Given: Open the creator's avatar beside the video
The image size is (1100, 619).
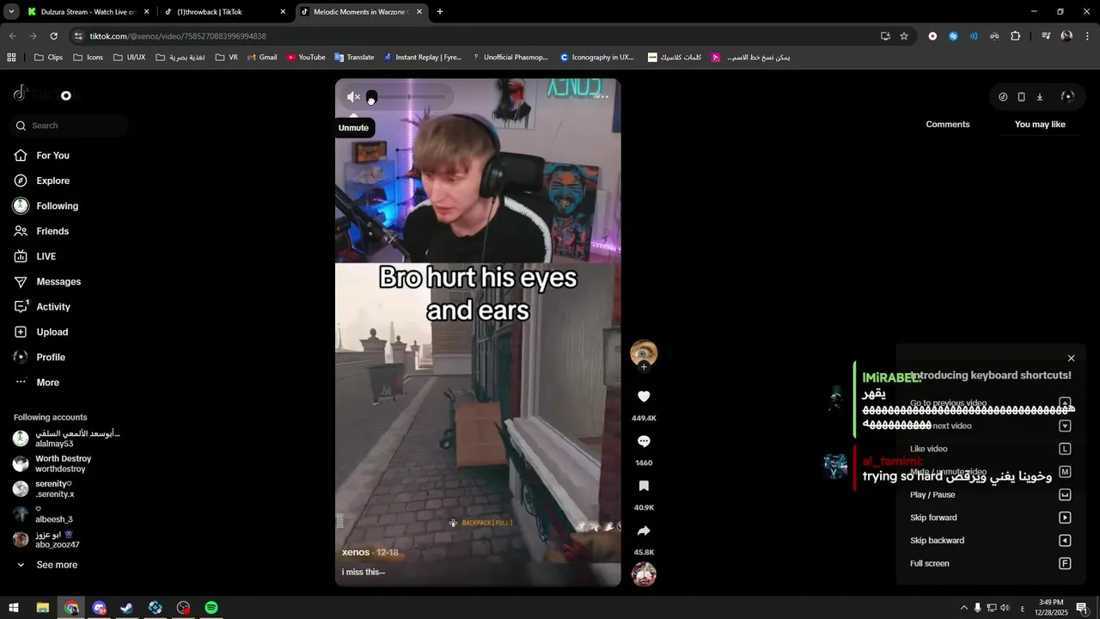Looking at the screenshot, I should (x=644, y=352).
